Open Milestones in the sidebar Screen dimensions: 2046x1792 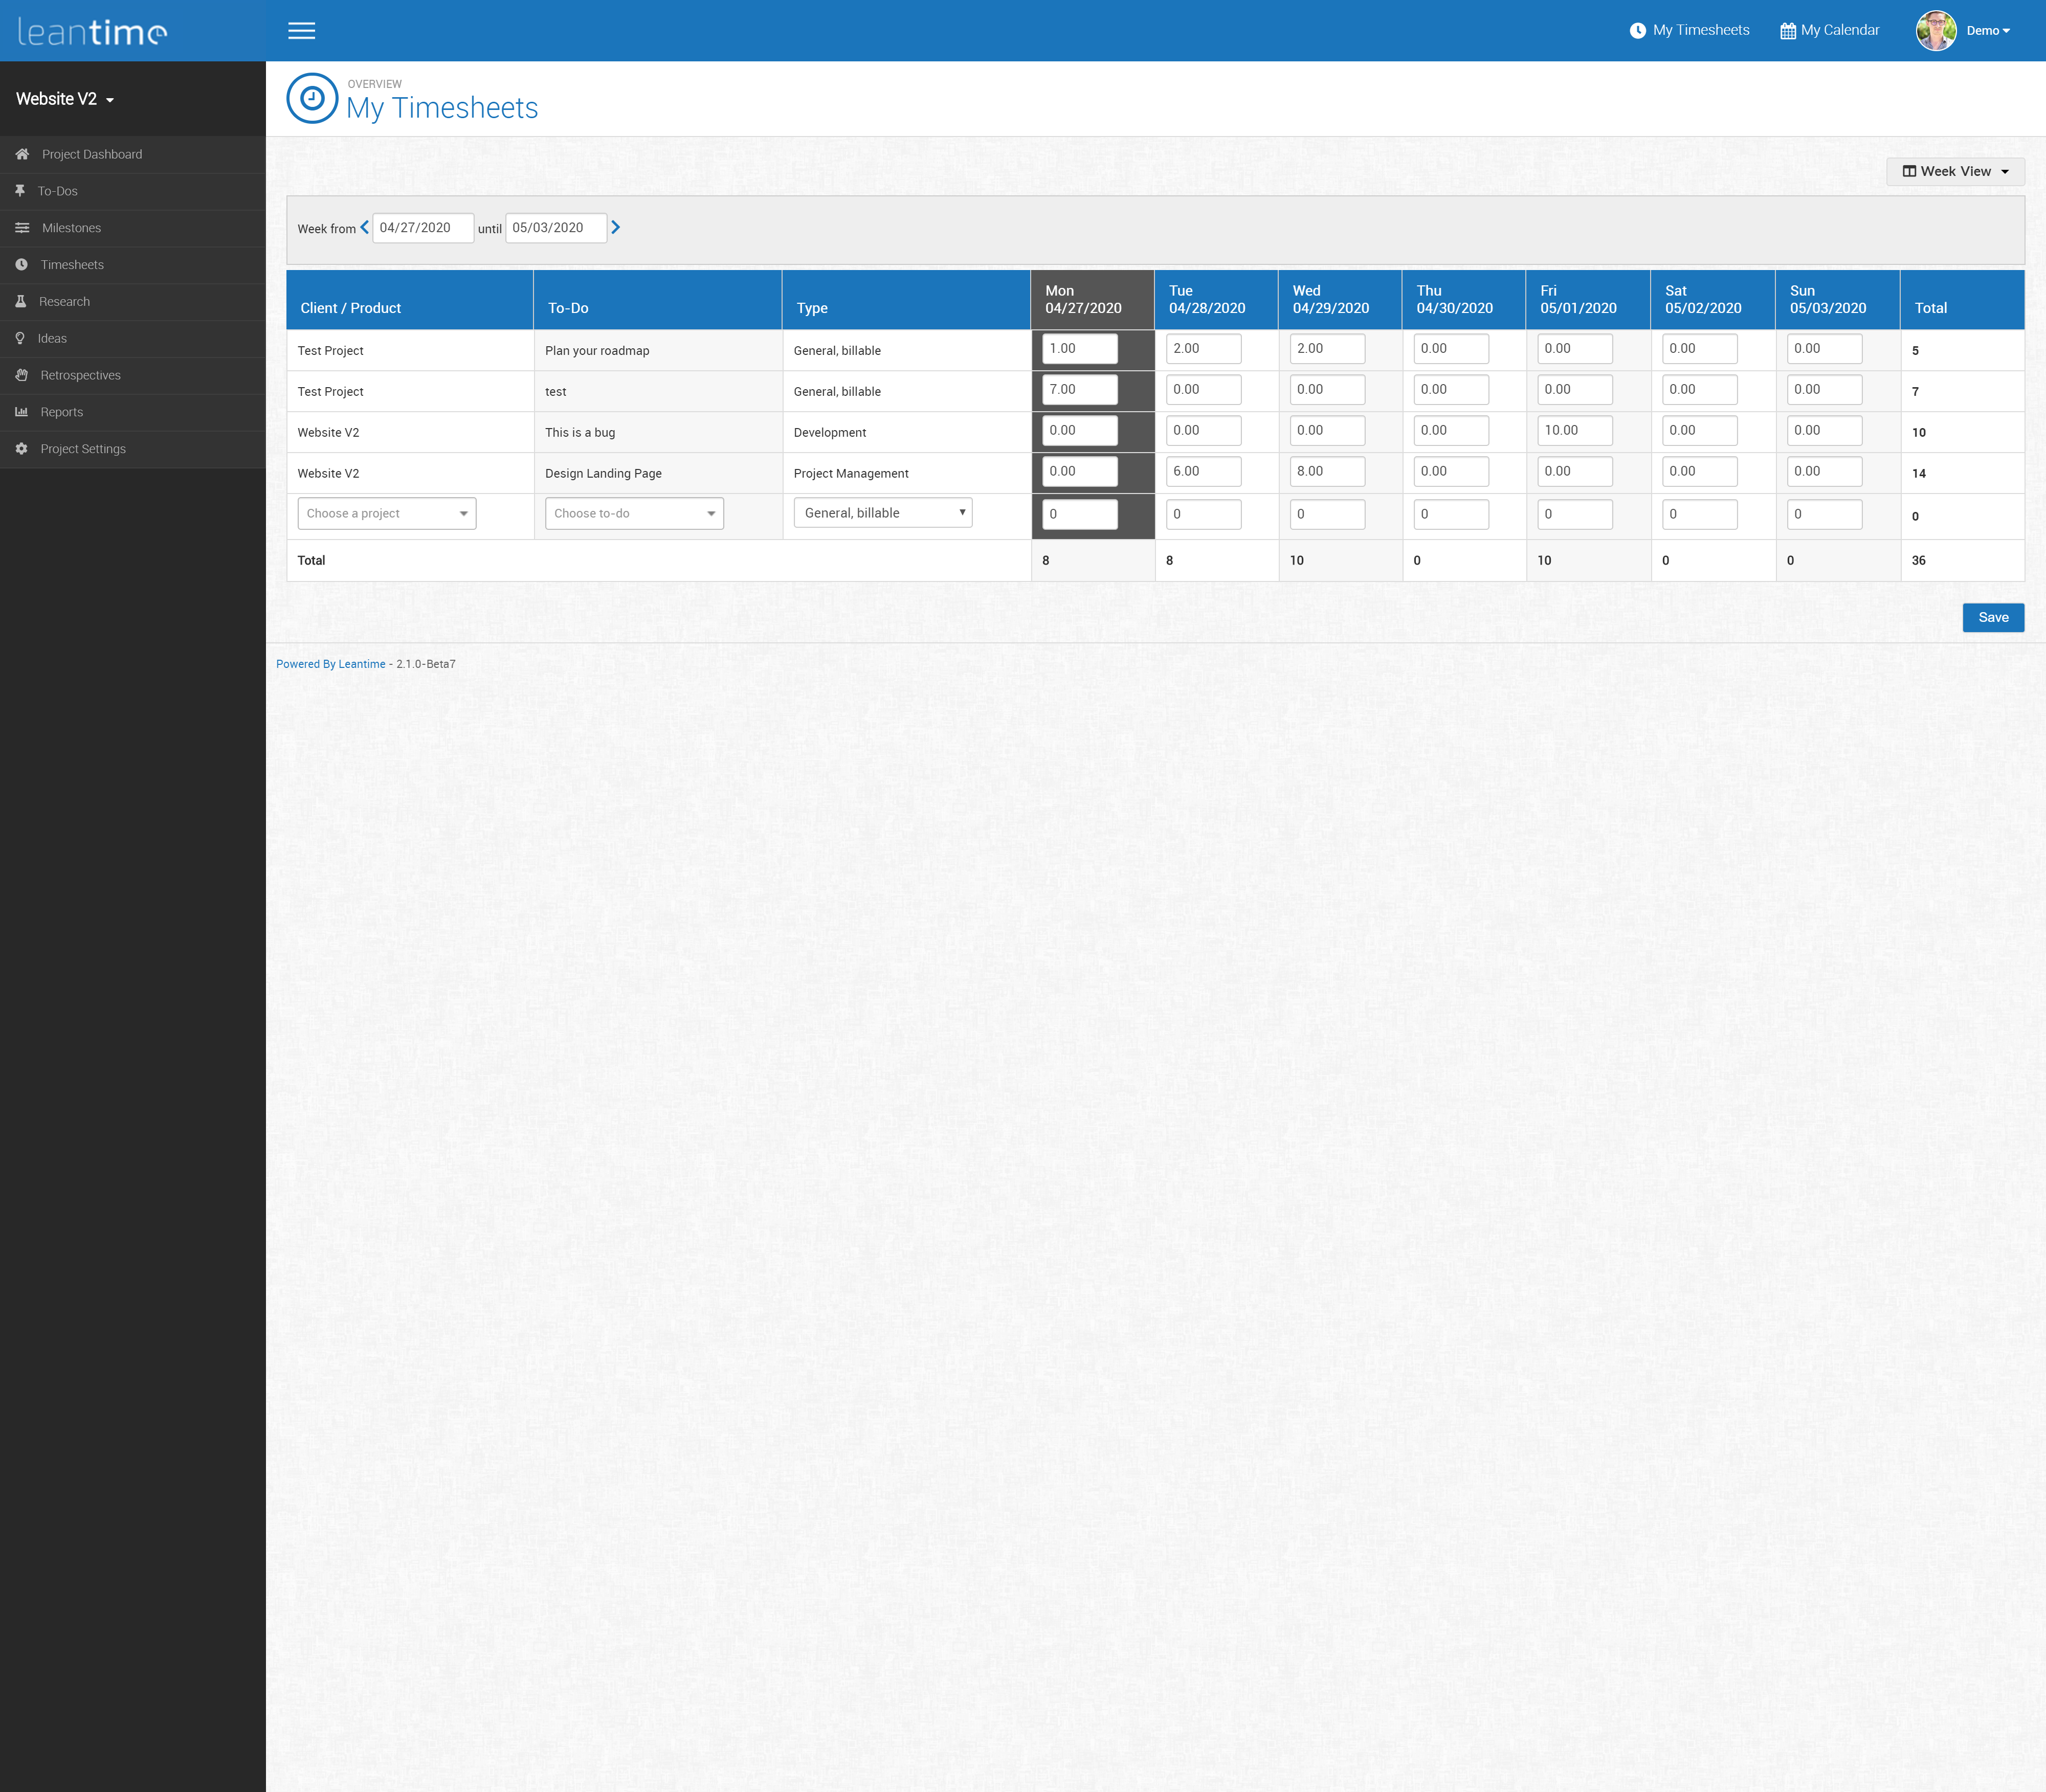(71, 228)
